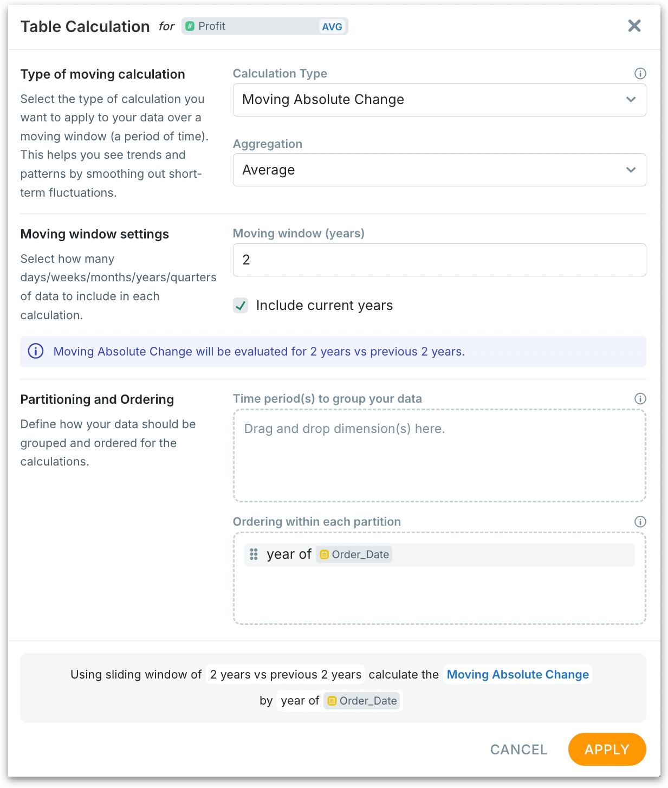Uncheck Include current years checkbox

click(x=241, y=306)
